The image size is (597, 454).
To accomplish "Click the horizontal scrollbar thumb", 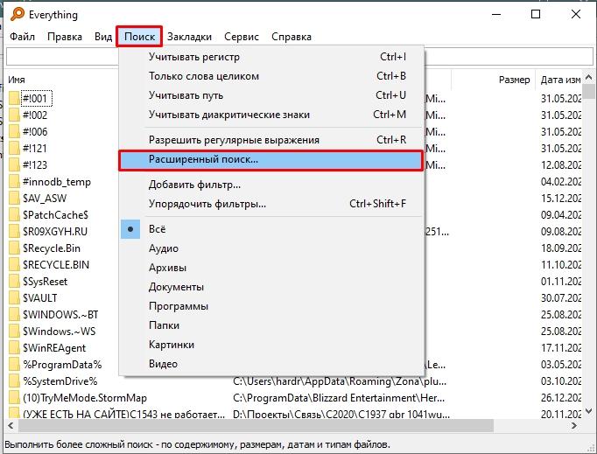I will (x=256, y=425).
